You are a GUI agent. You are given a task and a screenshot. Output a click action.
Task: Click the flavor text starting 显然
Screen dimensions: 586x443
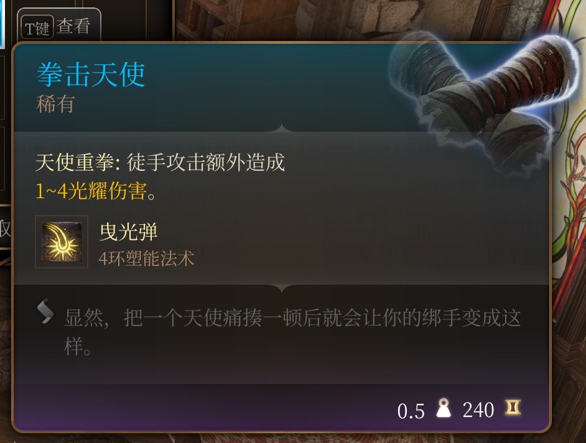coord(292,332)
